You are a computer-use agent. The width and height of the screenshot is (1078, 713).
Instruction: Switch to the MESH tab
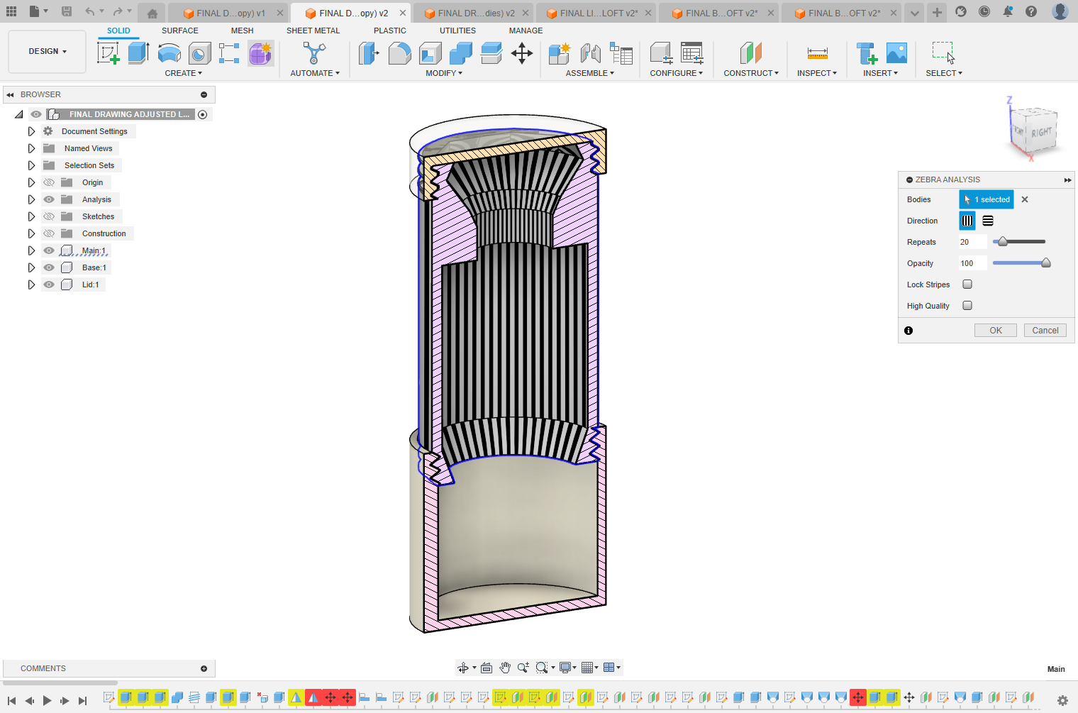[242, 31]
